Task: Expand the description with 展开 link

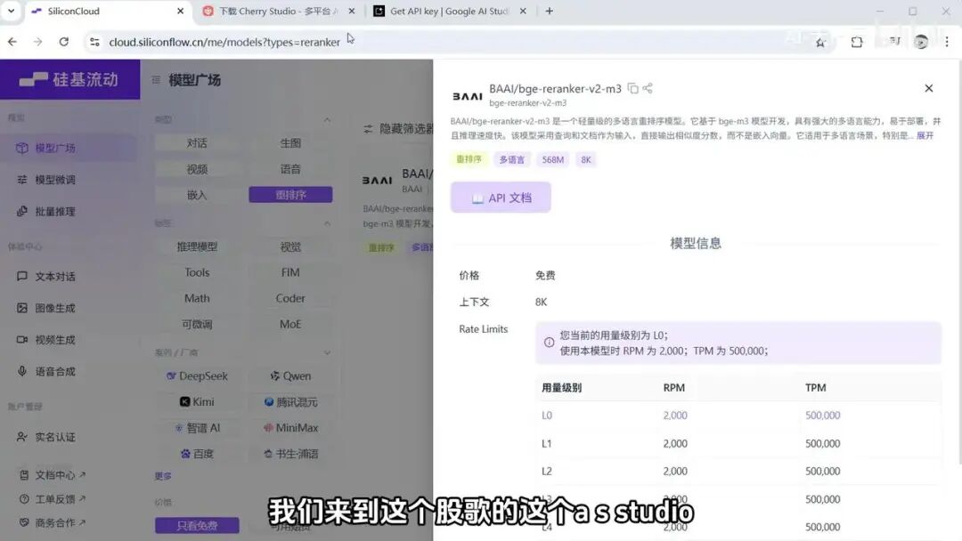Action: [925, 135]
